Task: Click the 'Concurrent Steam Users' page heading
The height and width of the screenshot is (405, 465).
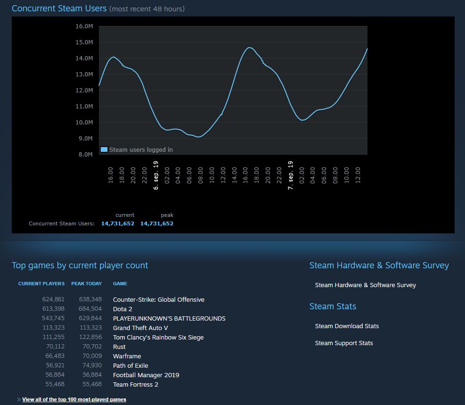Action: coord(59,8)
